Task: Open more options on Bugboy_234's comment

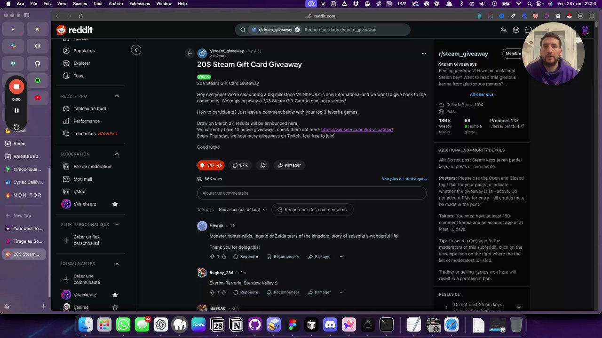Action: 342,292
